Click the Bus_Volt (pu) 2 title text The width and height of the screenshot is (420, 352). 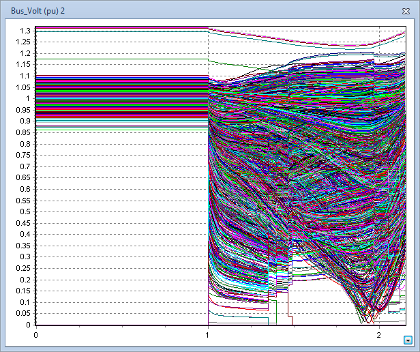coord(37,11)
